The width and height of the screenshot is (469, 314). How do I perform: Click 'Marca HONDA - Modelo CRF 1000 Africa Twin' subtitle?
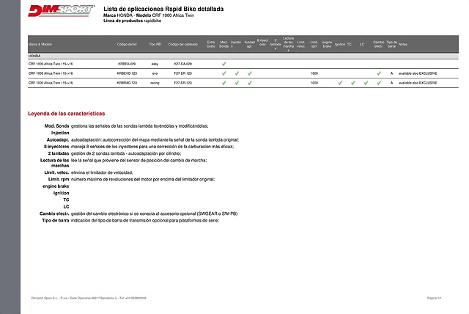pyautogui.click(x=149, y=15)
